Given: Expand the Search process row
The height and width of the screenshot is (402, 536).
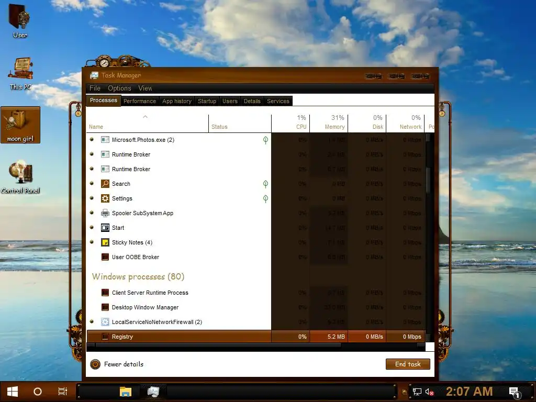Looking at the screenshot, I should [x=92, y=184].
